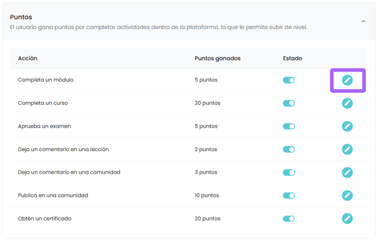Disable the Obtén un certificado toggle
Screen dimensions: 386x240
coord(289,219)
